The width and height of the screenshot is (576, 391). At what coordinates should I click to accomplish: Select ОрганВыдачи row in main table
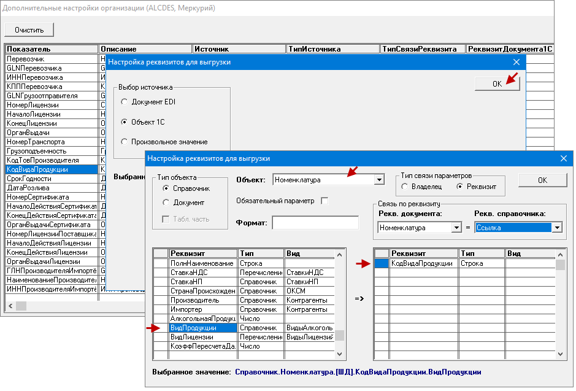pyautogui.click(x=52, y=133)
